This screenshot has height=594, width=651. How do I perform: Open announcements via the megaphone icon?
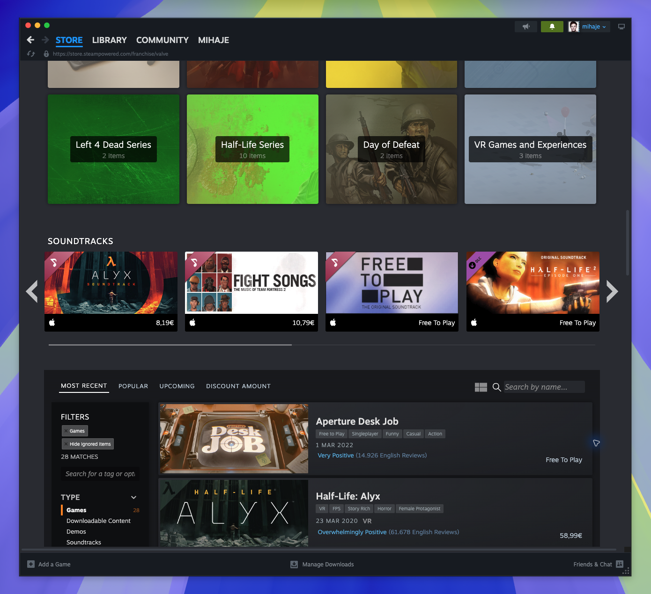point(526,27)
